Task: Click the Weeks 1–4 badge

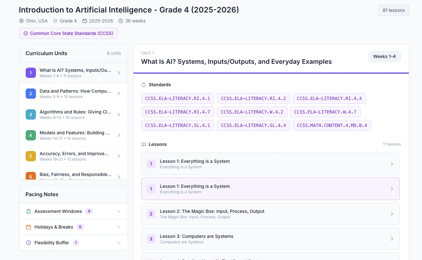Action: (x=384, y=56)
